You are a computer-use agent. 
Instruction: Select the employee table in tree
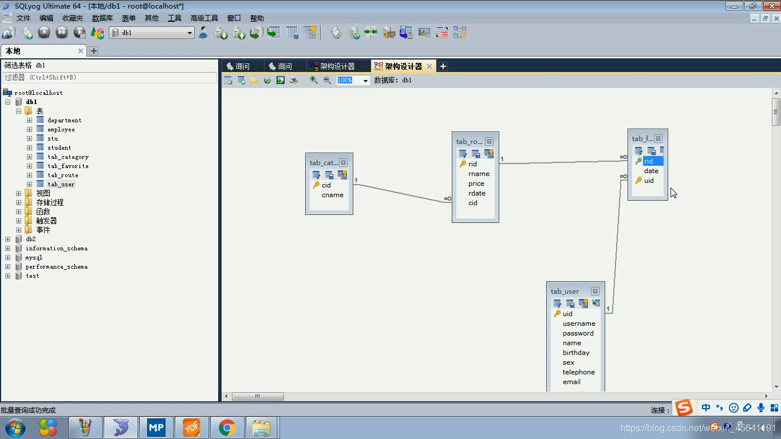coord(61,129)
